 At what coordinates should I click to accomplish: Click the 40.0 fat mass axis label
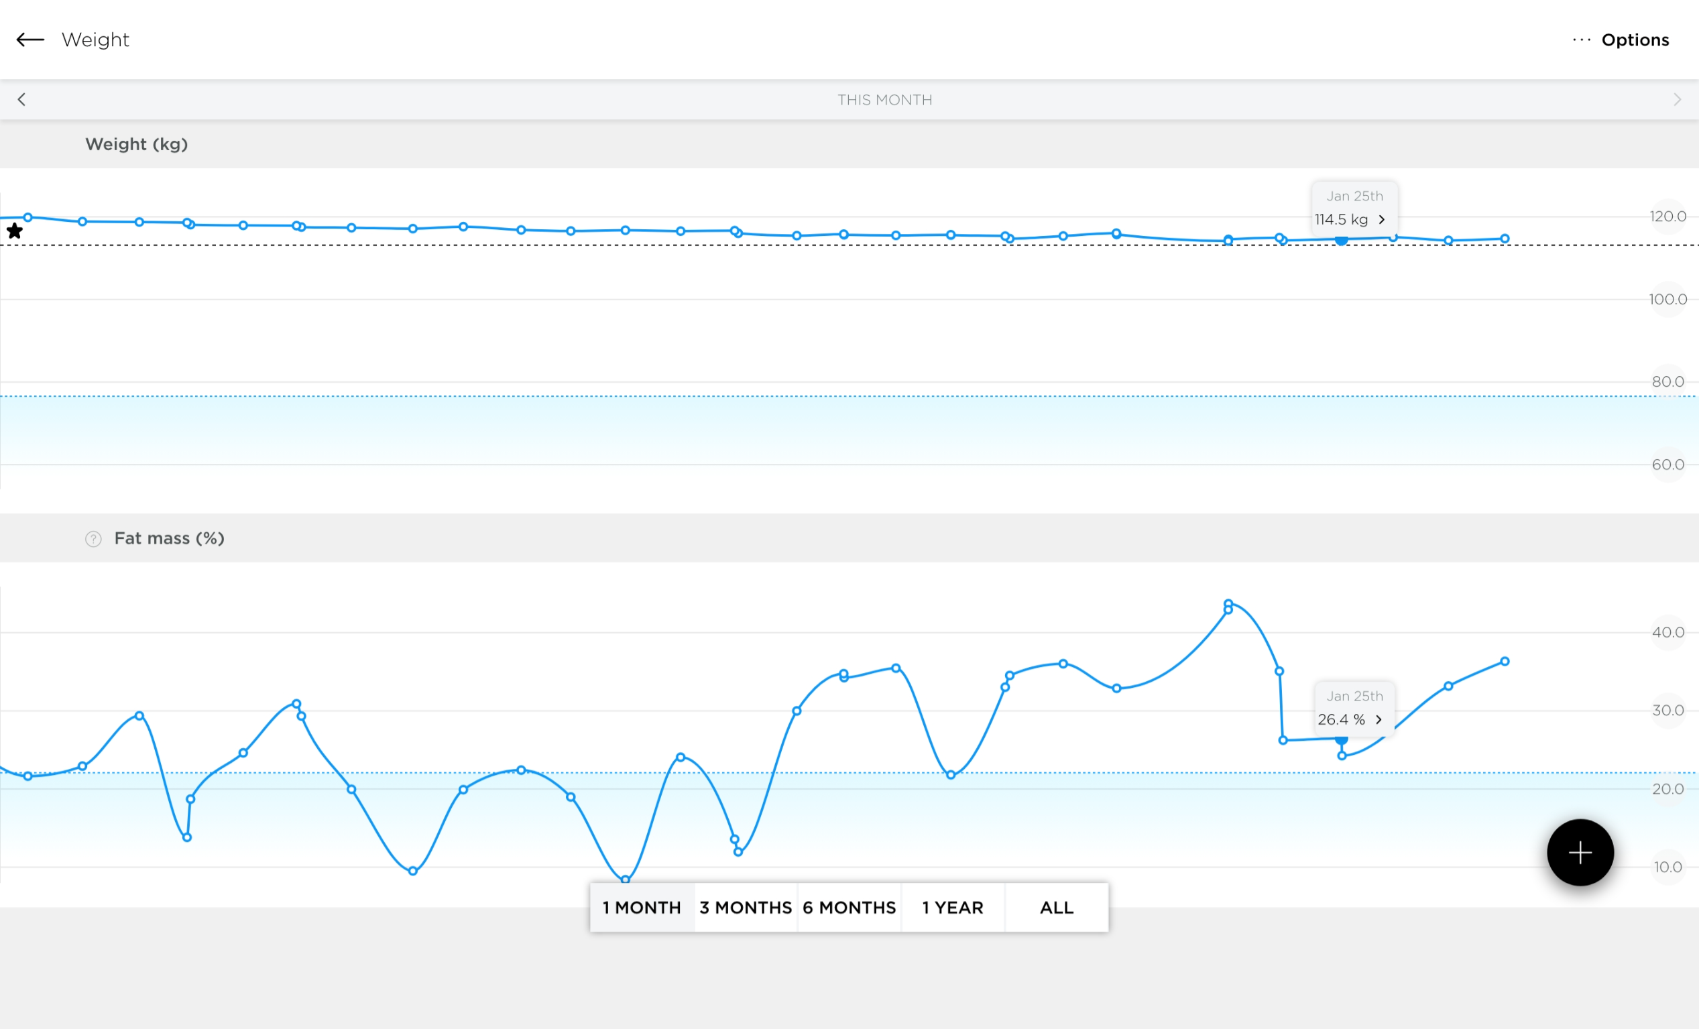pos(1667,632)
